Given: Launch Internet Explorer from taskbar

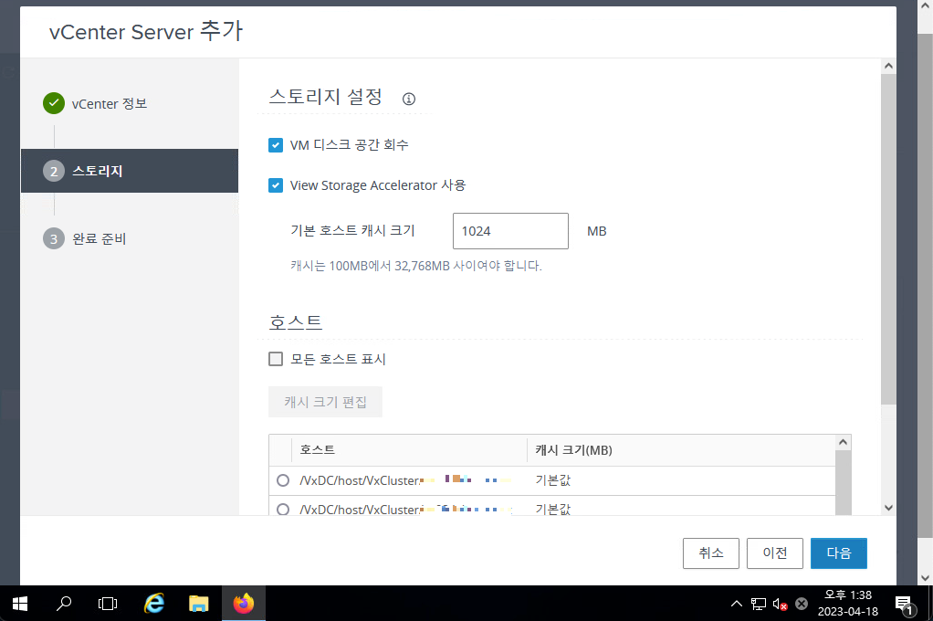Looking at the screenshot, I should (x=154, y=604).
